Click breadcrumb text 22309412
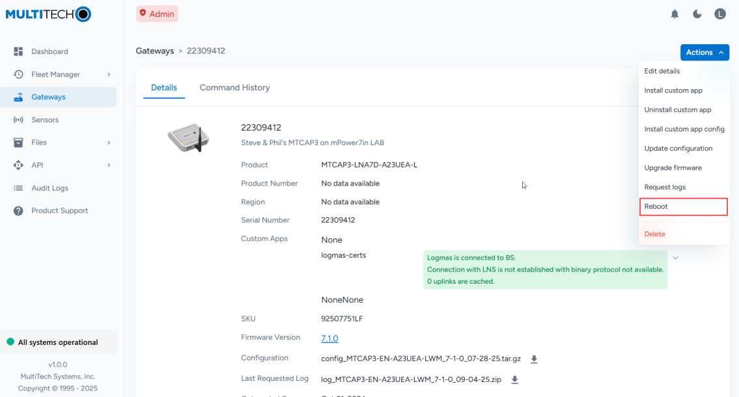The height and width of the screenshot is (397, 739). tap(206, 51)
